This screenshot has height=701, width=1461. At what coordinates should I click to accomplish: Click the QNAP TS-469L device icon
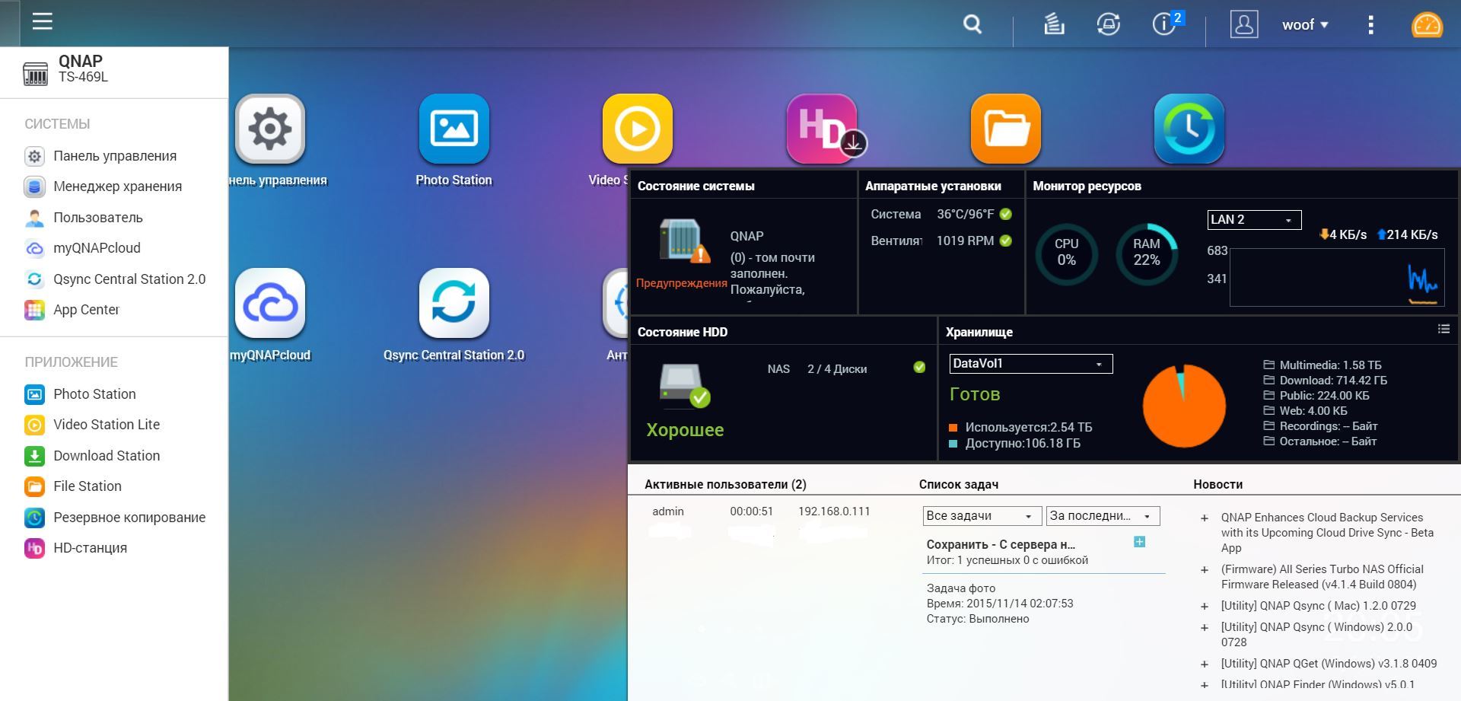click(35, 74)
